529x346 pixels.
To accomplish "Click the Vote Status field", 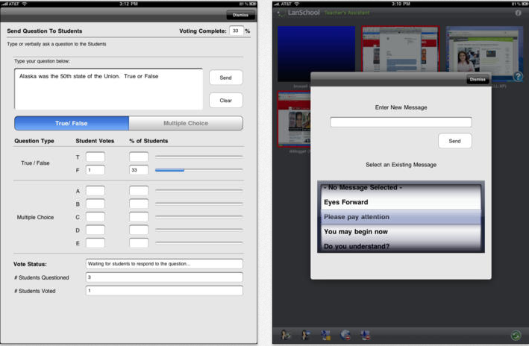I will pos(164,264).
